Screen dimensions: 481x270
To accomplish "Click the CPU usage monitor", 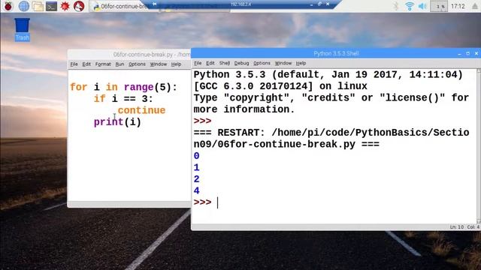I will click(x=439, y=6).
